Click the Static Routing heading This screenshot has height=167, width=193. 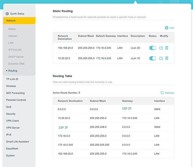(x=63, y=11)
